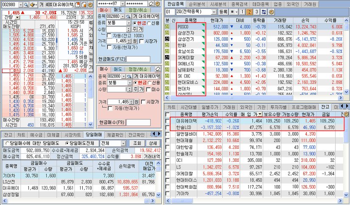Image resolution: width=350 pixels, height=205 pixels.
Task: Click the eraser icon in the buy order panel
Action: (x=158, y=69)
